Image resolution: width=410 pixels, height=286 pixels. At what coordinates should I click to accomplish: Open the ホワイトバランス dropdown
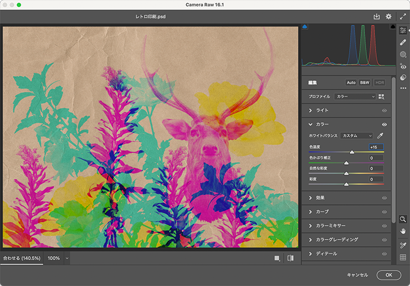click(x=356, y=136)
